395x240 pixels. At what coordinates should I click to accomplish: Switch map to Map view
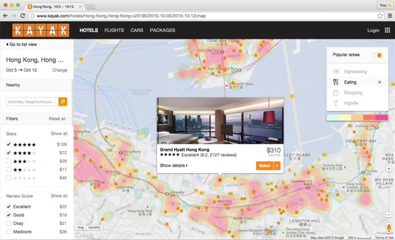point(81,227)
